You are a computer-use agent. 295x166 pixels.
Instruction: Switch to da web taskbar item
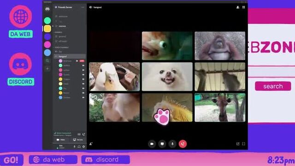pos(53,160)
